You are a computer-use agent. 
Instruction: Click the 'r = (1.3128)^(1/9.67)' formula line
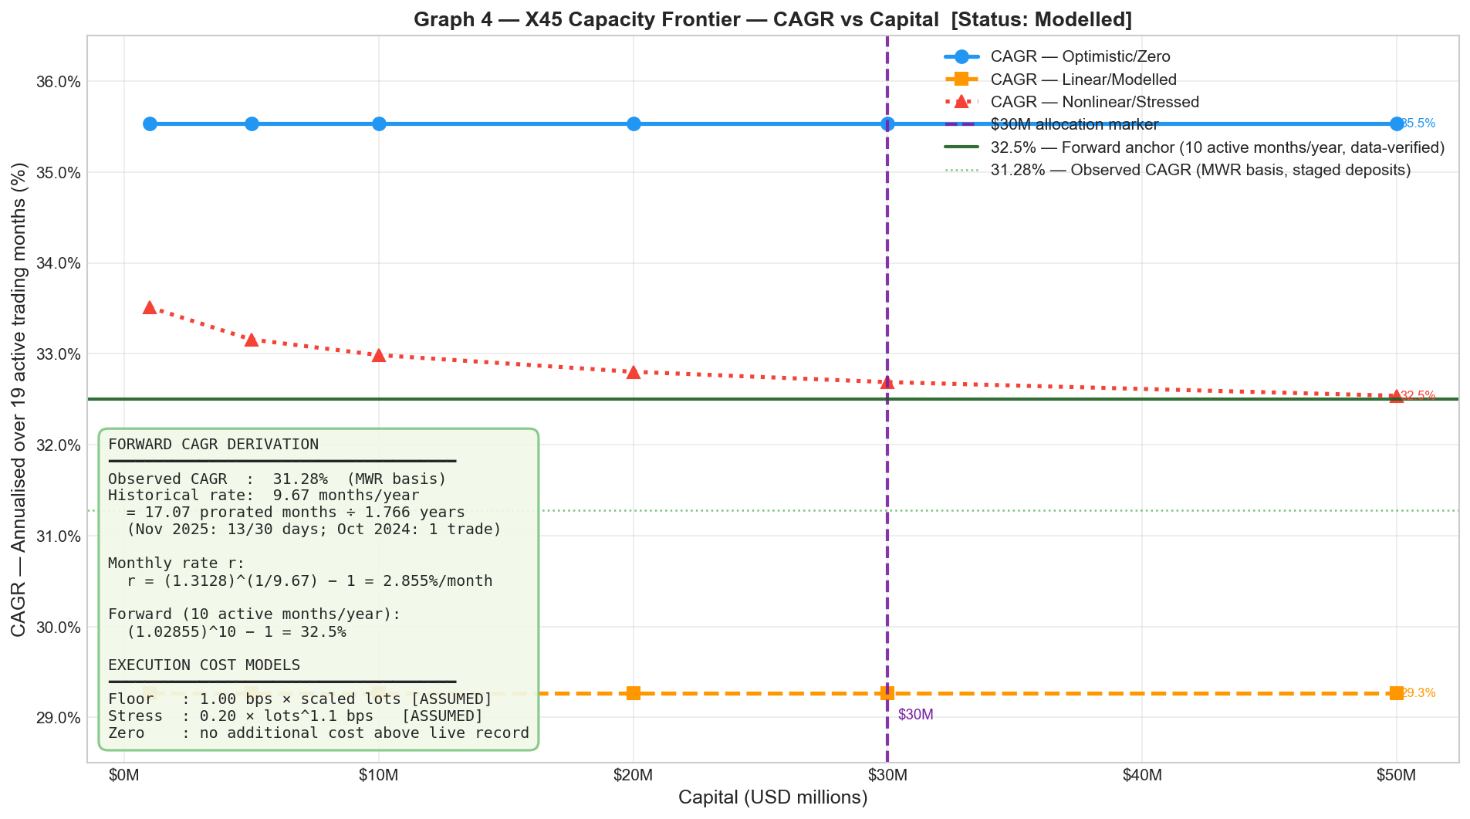[x=309, y=581]
